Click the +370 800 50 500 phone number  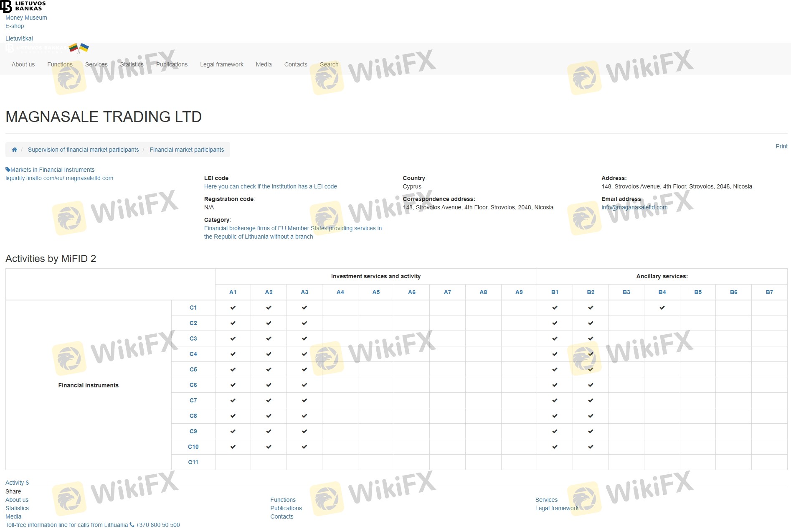[x=158, y=525]
